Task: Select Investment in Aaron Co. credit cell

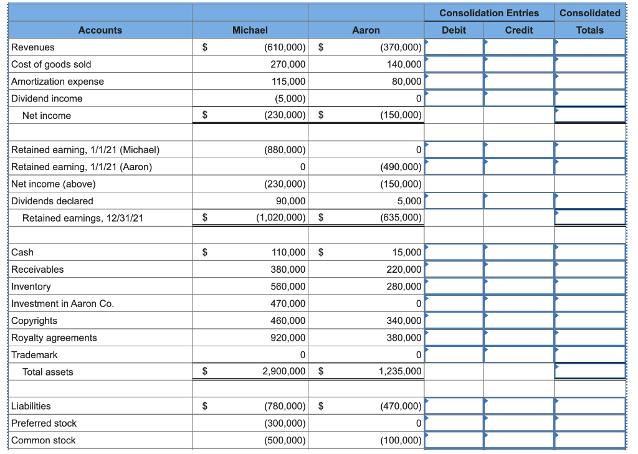Action: point(519,303)
